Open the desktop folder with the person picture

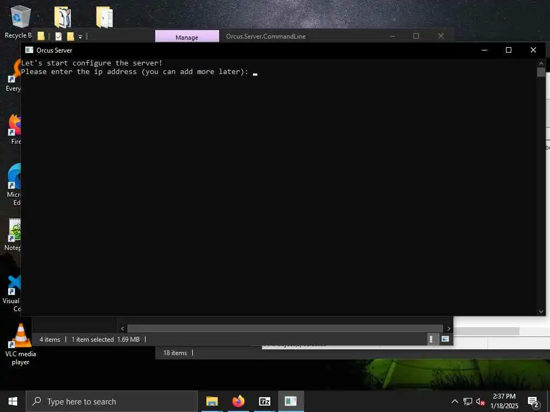[x=62, y=17]
